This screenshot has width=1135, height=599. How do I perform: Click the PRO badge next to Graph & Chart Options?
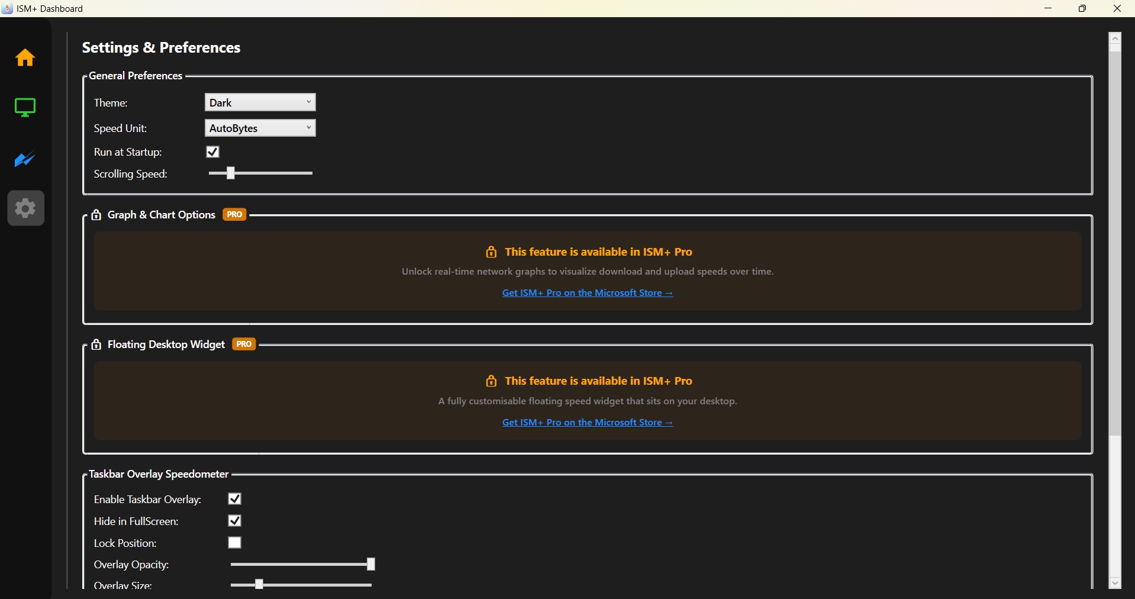click(x=235, y=214)
